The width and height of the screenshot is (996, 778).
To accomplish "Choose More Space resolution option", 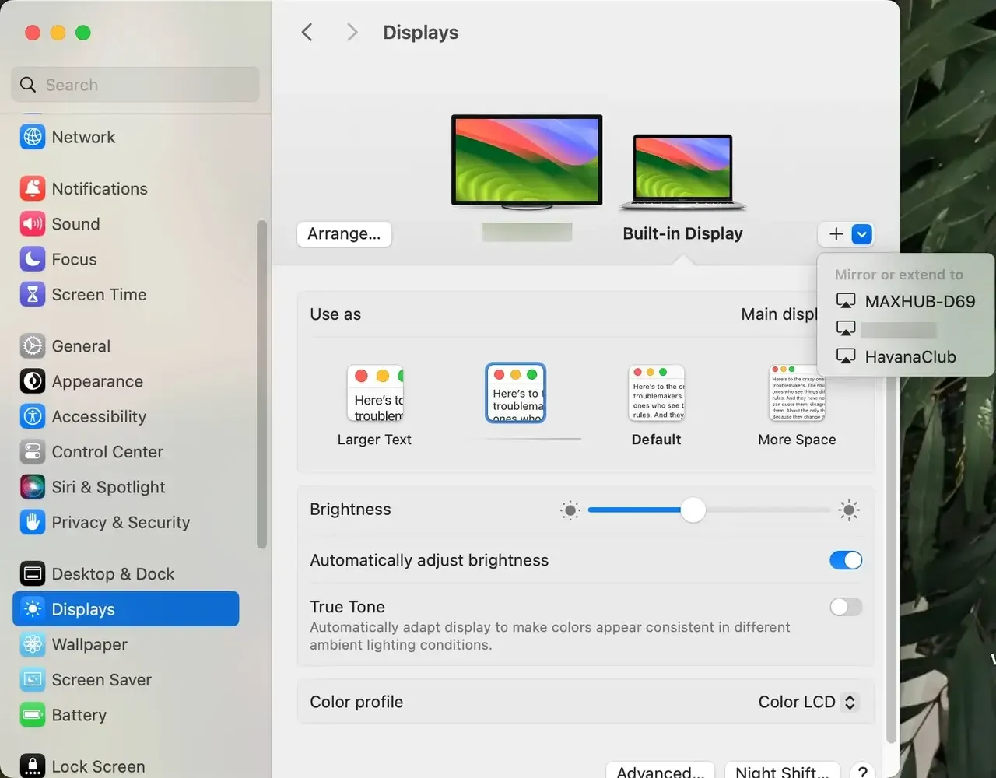I will pyautogui.click(x=797, y=405).
